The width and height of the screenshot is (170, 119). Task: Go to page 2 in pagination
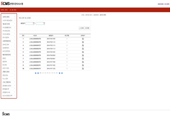click(42, 73)
